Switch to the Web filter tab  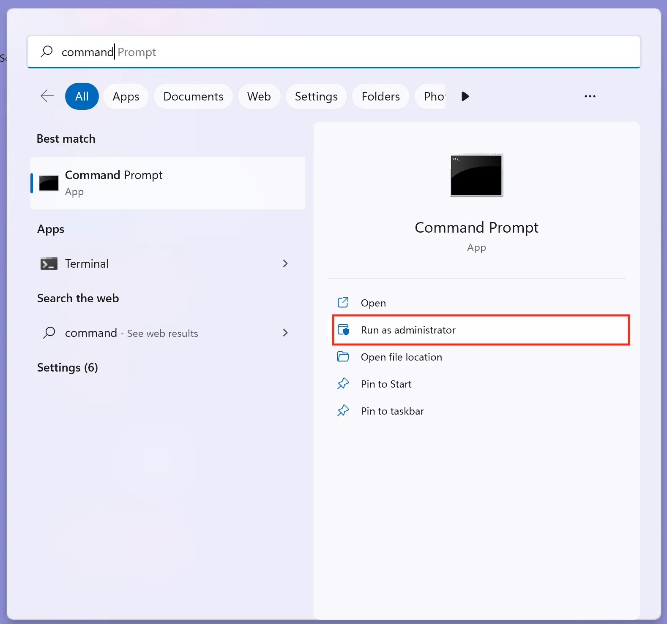(x=259, y=96)
